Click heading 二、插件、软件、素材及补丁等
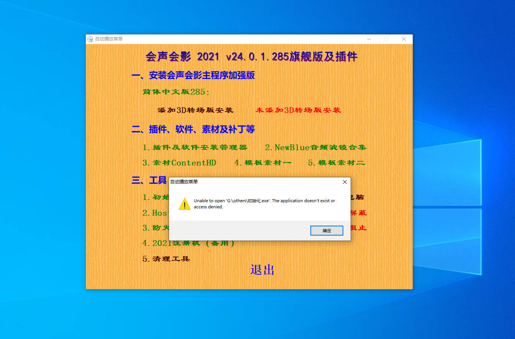This screenshot has height=339, width=515. pyautogui.click(x=193, y=129)
